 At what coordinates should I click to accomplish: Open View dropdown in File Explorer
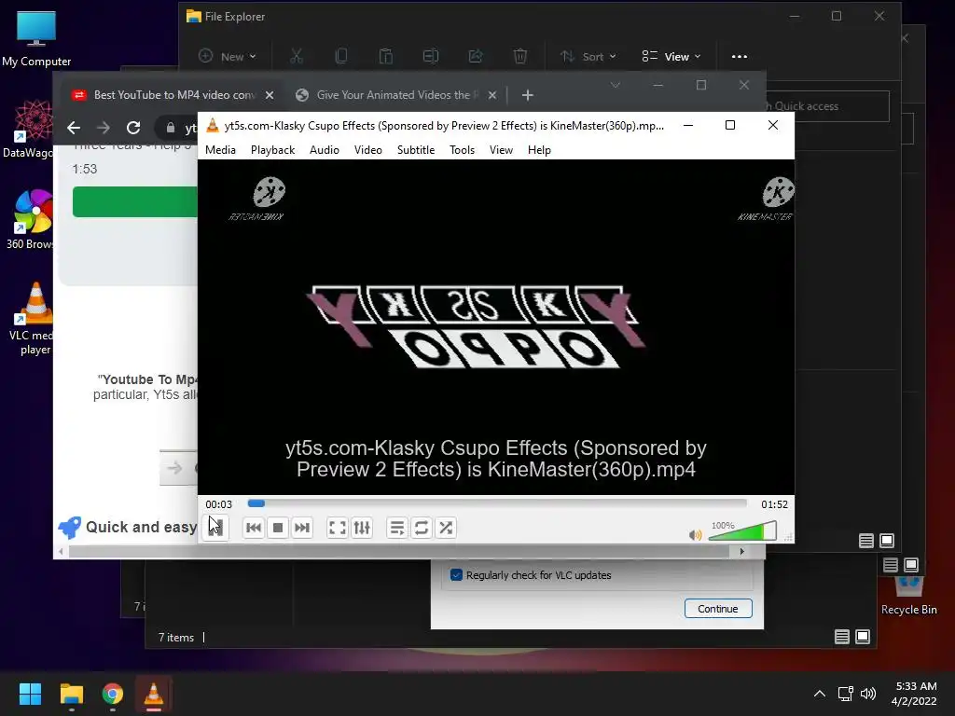point(671,56)
